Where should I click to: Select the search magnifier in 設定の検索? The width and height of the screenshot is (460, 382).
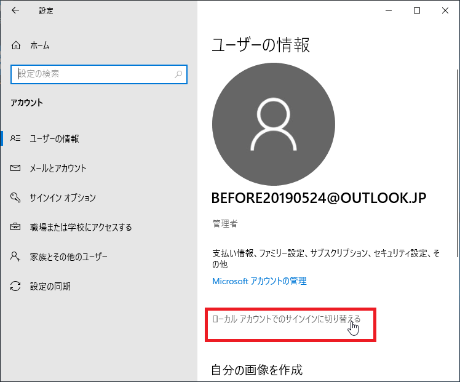[178, 74]
